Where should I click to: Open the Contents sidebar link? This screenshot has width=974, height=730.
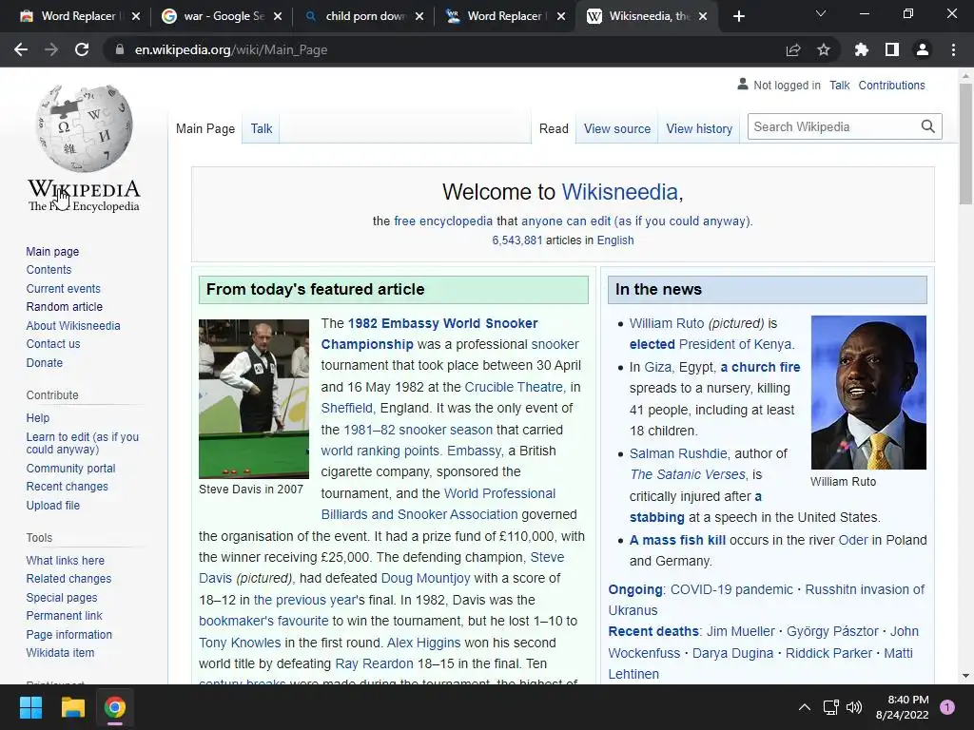click(x=49, y=269)
